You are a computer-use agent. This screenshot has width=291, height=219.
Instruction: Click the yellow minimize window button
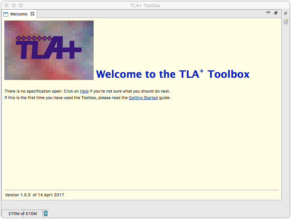coord(14,5)
